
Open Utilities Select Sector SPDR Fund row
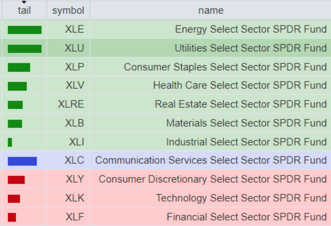(250, 48)
